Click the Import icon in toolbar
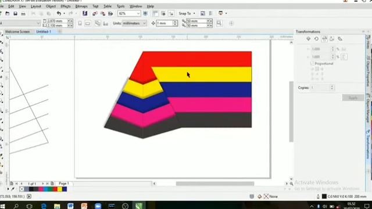 (95, 13)
